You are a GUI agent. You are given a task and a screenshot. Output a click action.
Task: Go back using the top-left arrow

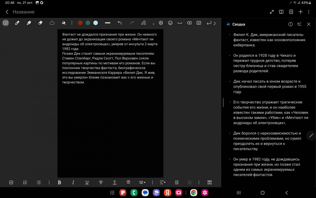(x=7, y=12)
